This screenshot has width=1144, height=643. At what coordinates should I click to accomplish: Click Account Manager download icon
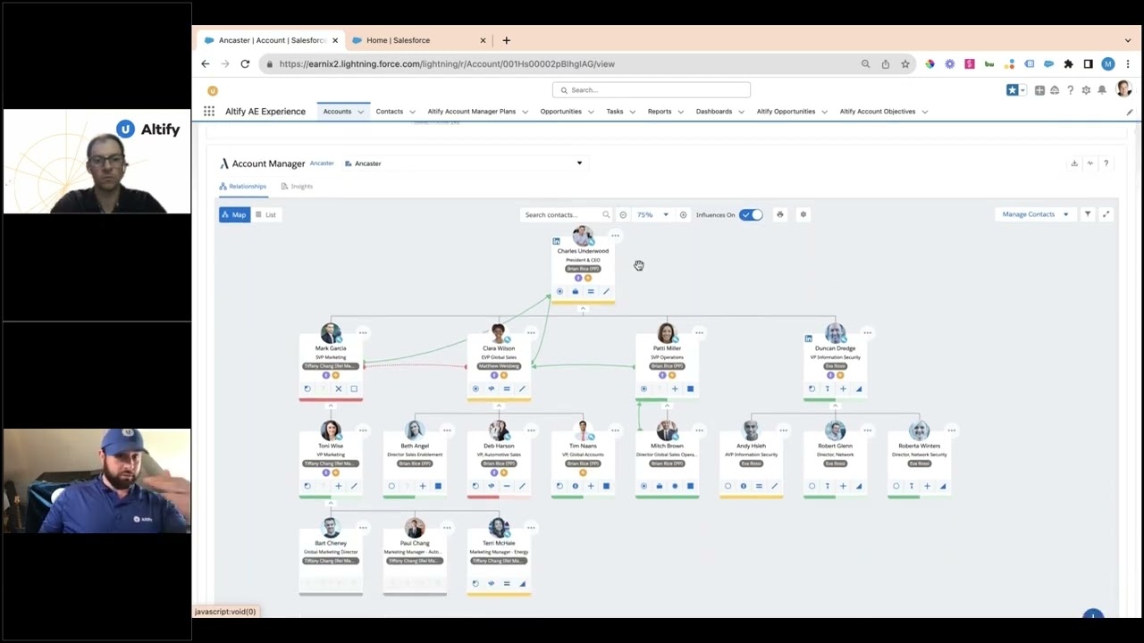tap(1074, 163)
